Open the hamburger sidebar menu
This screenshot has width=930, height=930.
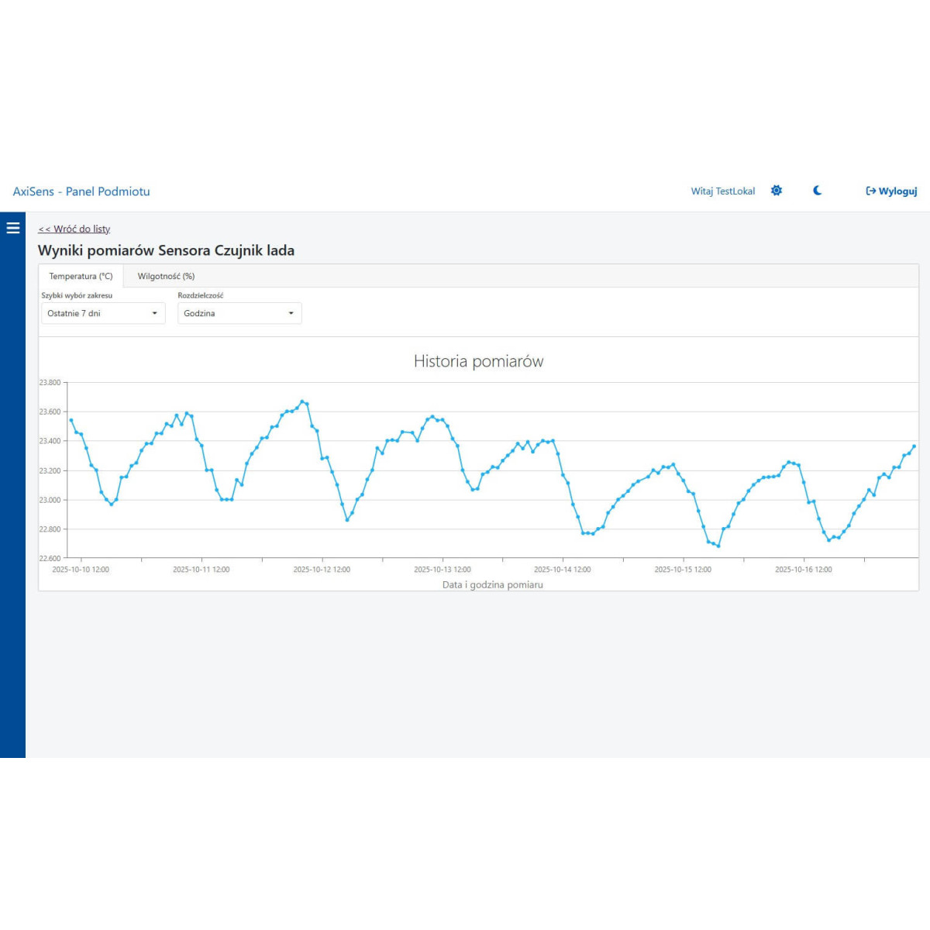point(12,228)
